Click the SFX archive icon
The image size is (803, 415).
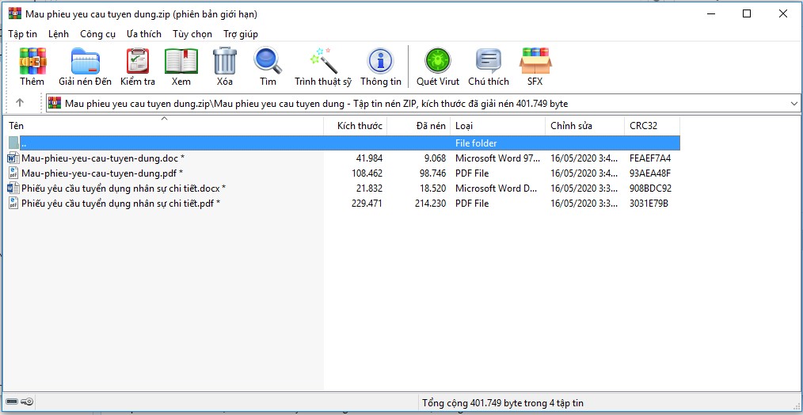pyautogui.click(x=535, y=62)
